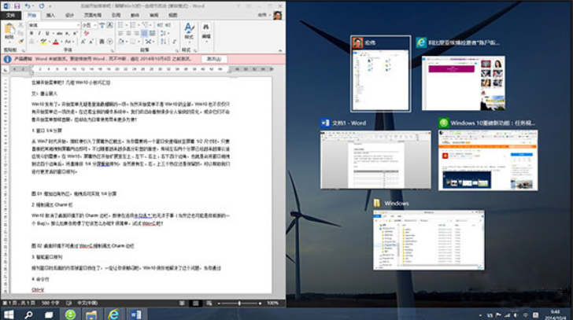Click the Redo icon in Word title bar
Viewport: 573px width, 320px height.
point(42,6)
